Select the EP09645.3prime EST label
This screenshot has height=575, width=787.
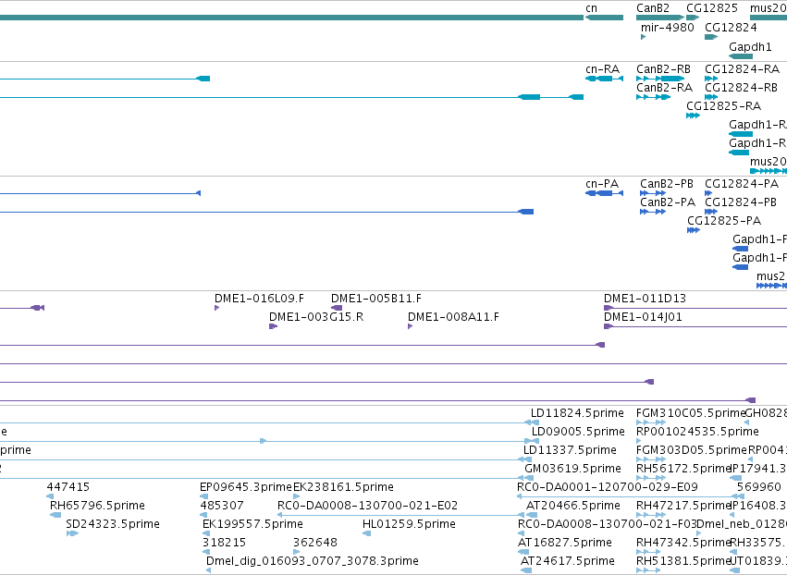(245, 487)
